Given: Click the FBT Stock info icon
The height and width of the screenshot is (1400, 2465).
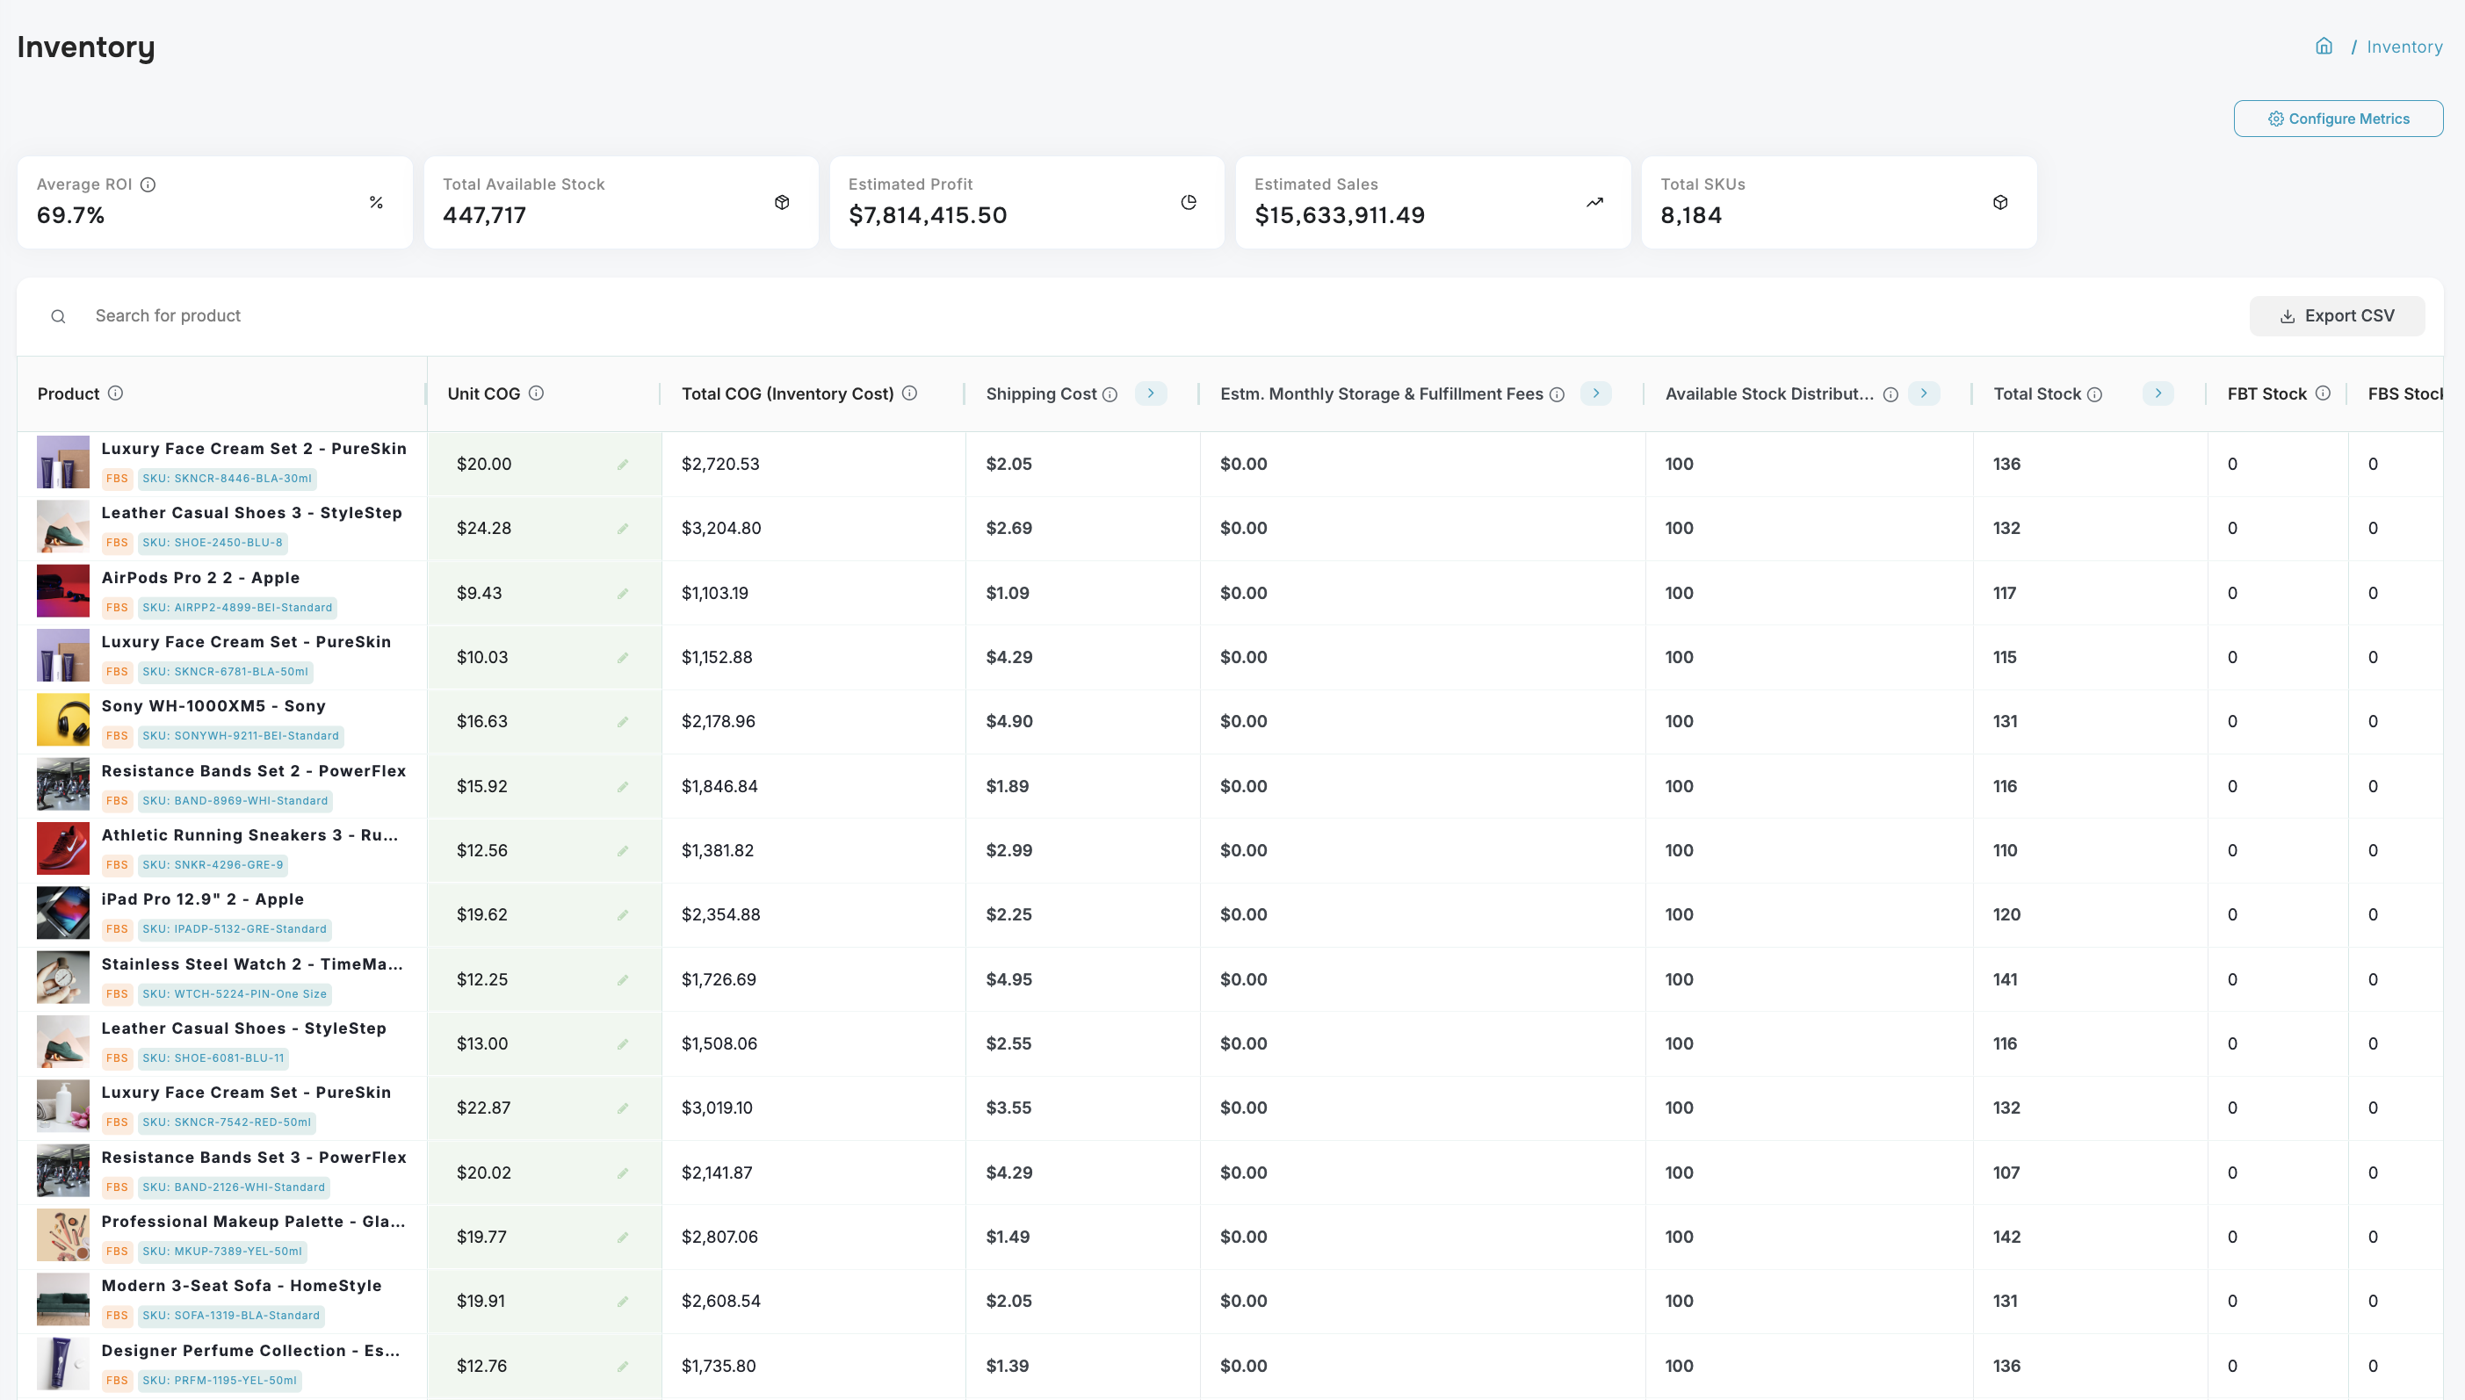Looking at the screenshot, I should pos(2324,393).
